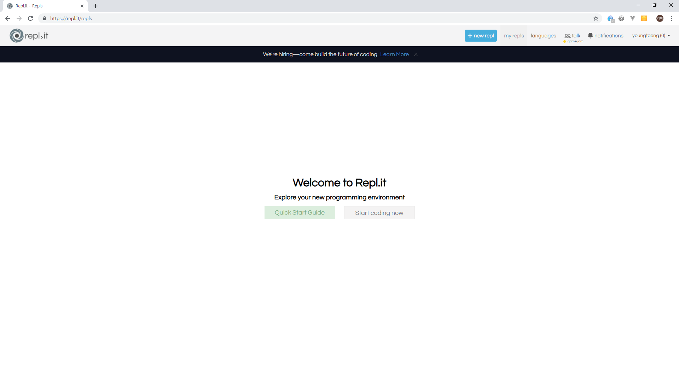Restore down the browser window
Viewport: 679px width, 367px height.
click(655, 5)
